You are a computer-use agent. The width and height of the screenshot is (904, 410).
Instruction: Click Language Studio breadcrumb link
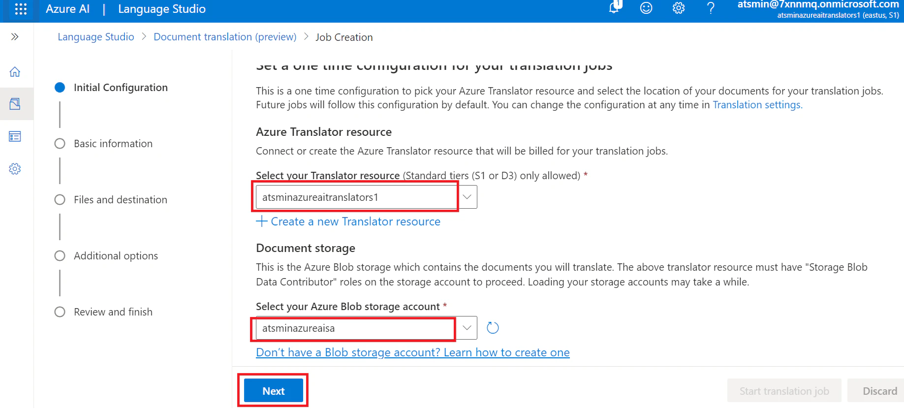pyautogui.click(x=96, y=37)
